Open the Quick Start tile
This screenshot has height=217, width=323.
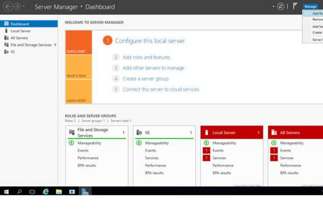79,42
